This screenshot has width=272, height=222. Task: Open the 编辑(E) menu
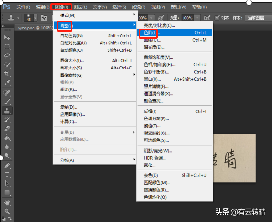tap(43, 7)
